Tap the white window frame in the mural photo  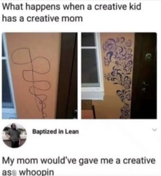pyautogui.click(x=92, y=61)
